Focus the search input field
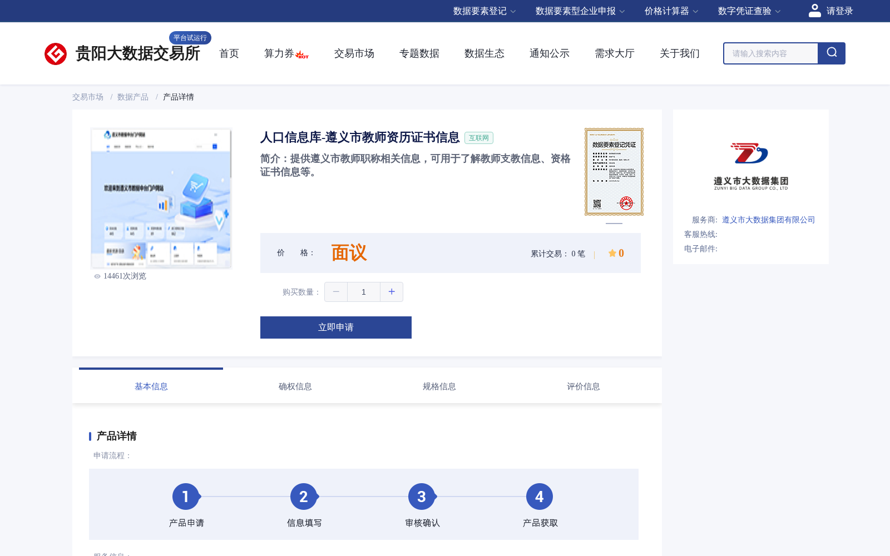 [771, 53]
